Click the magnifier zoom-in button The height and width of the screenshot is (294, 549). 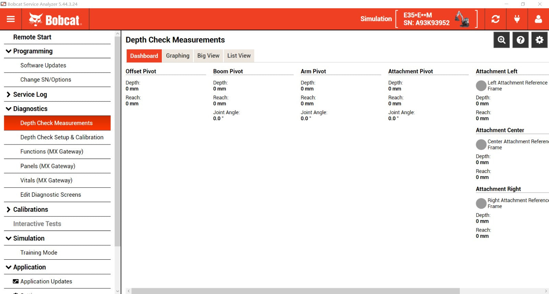point(501,40)
